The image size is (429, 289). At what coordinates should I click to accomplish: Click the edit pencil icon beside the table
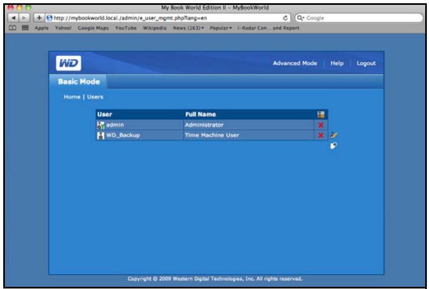click(333, 135)
